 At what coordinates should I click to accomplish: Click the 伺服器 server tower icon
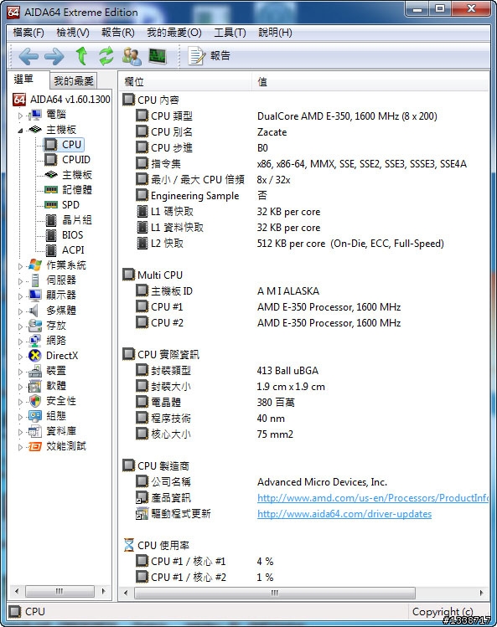tap(35, 280)
